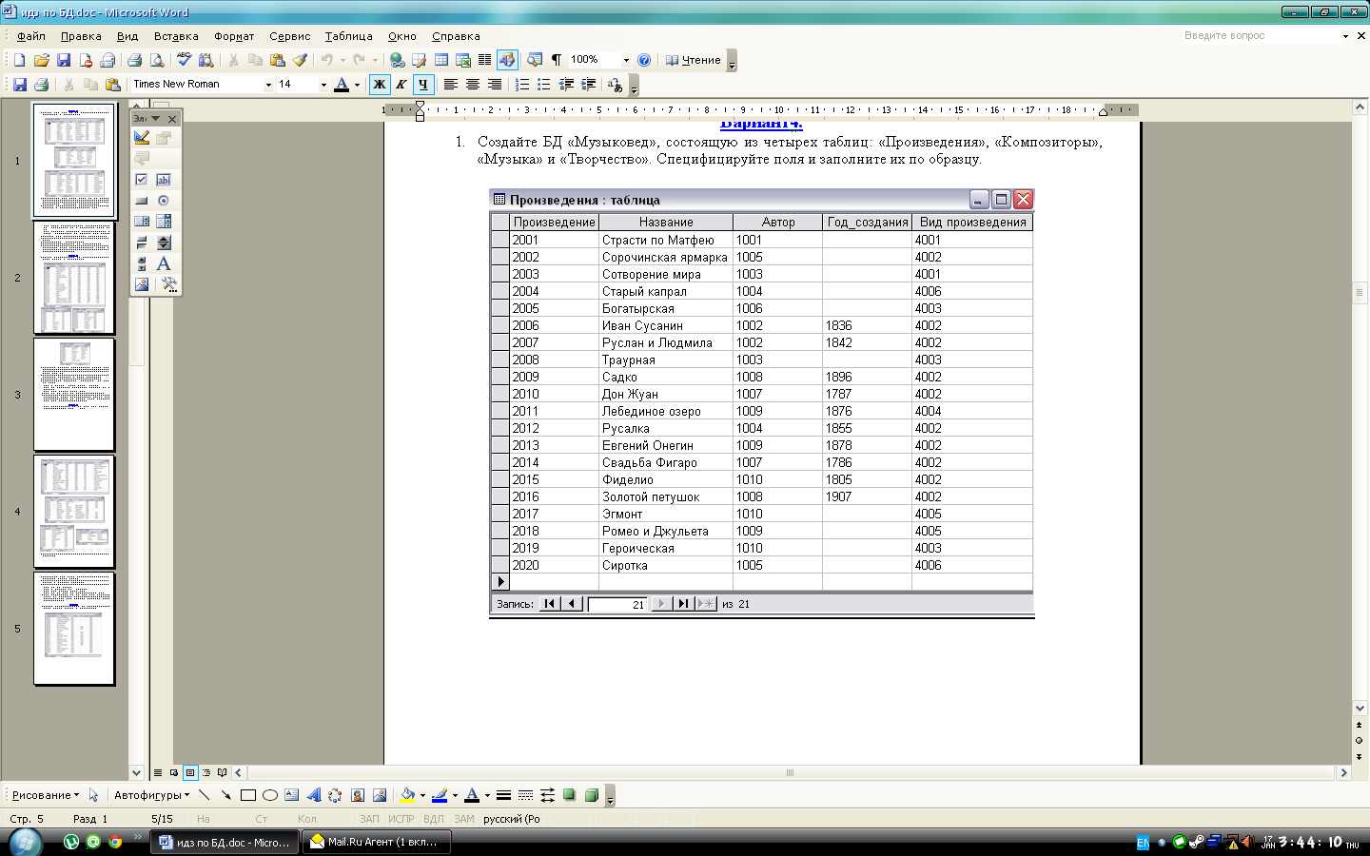1370x856 pixels.
Task: Open the Вставка menu
Action: point(176,36)
